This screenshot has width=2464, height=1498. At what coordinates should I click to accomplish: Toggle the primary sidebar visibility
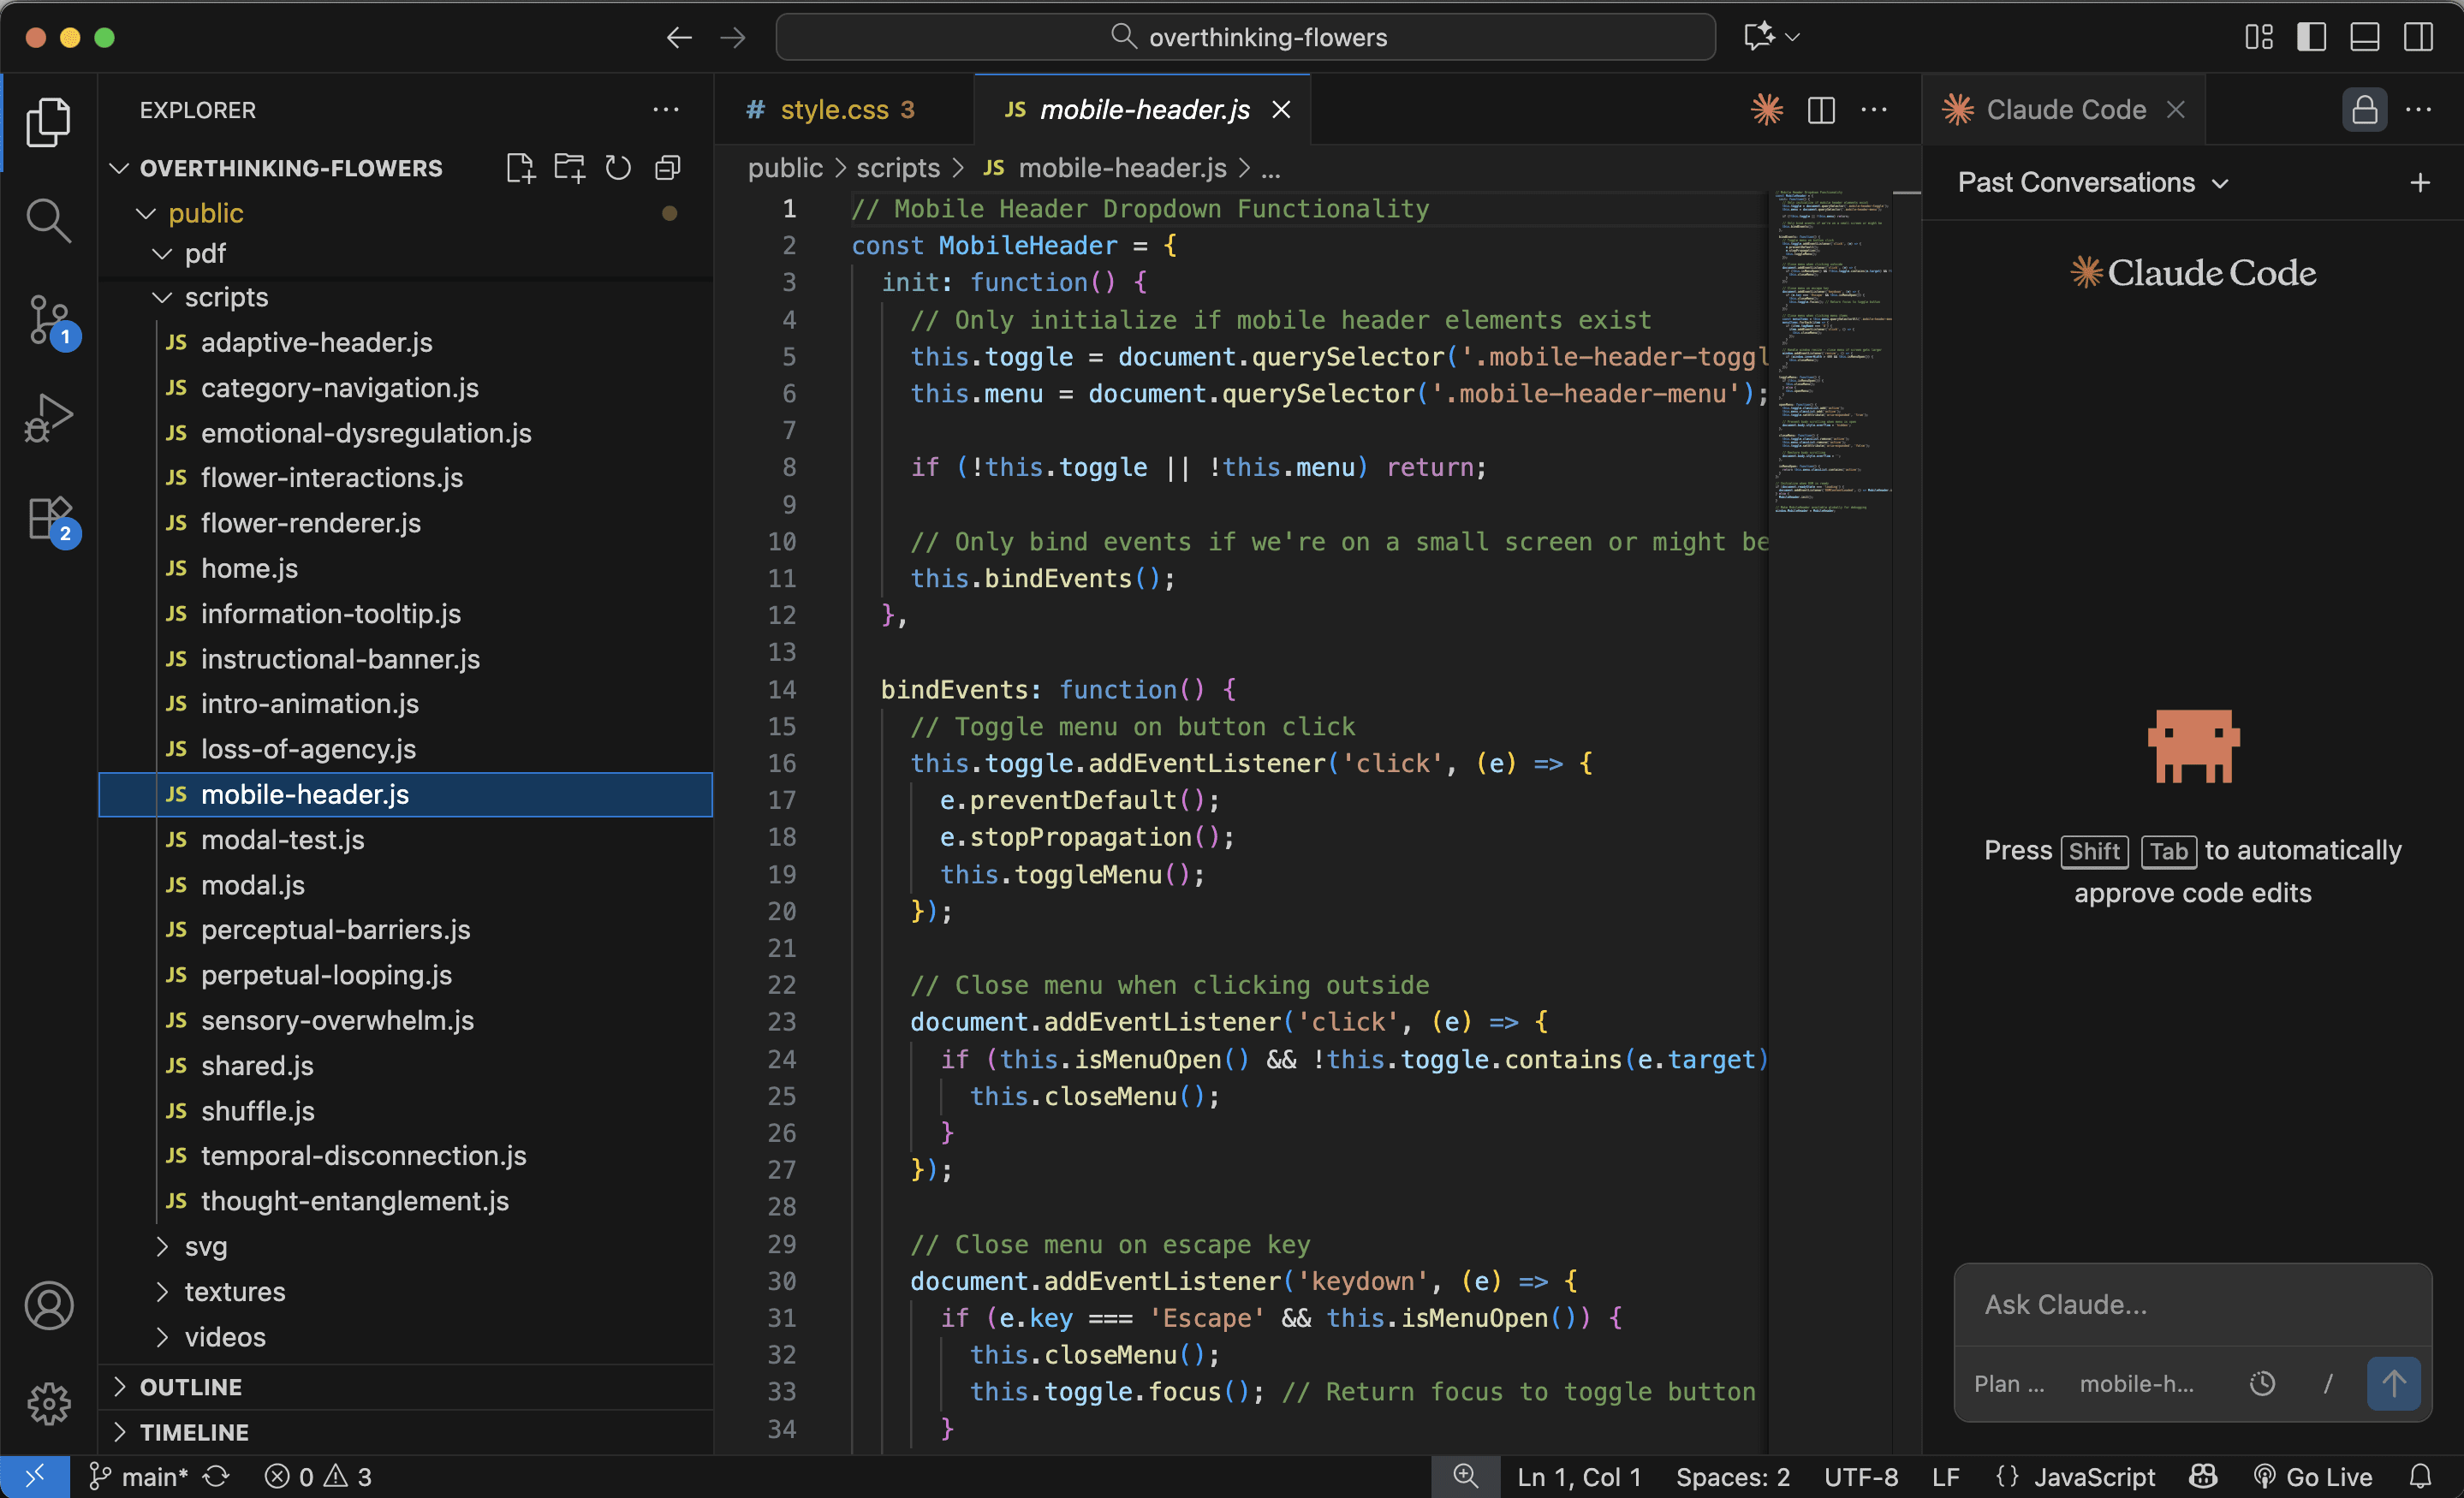[x=2311, y=38]
